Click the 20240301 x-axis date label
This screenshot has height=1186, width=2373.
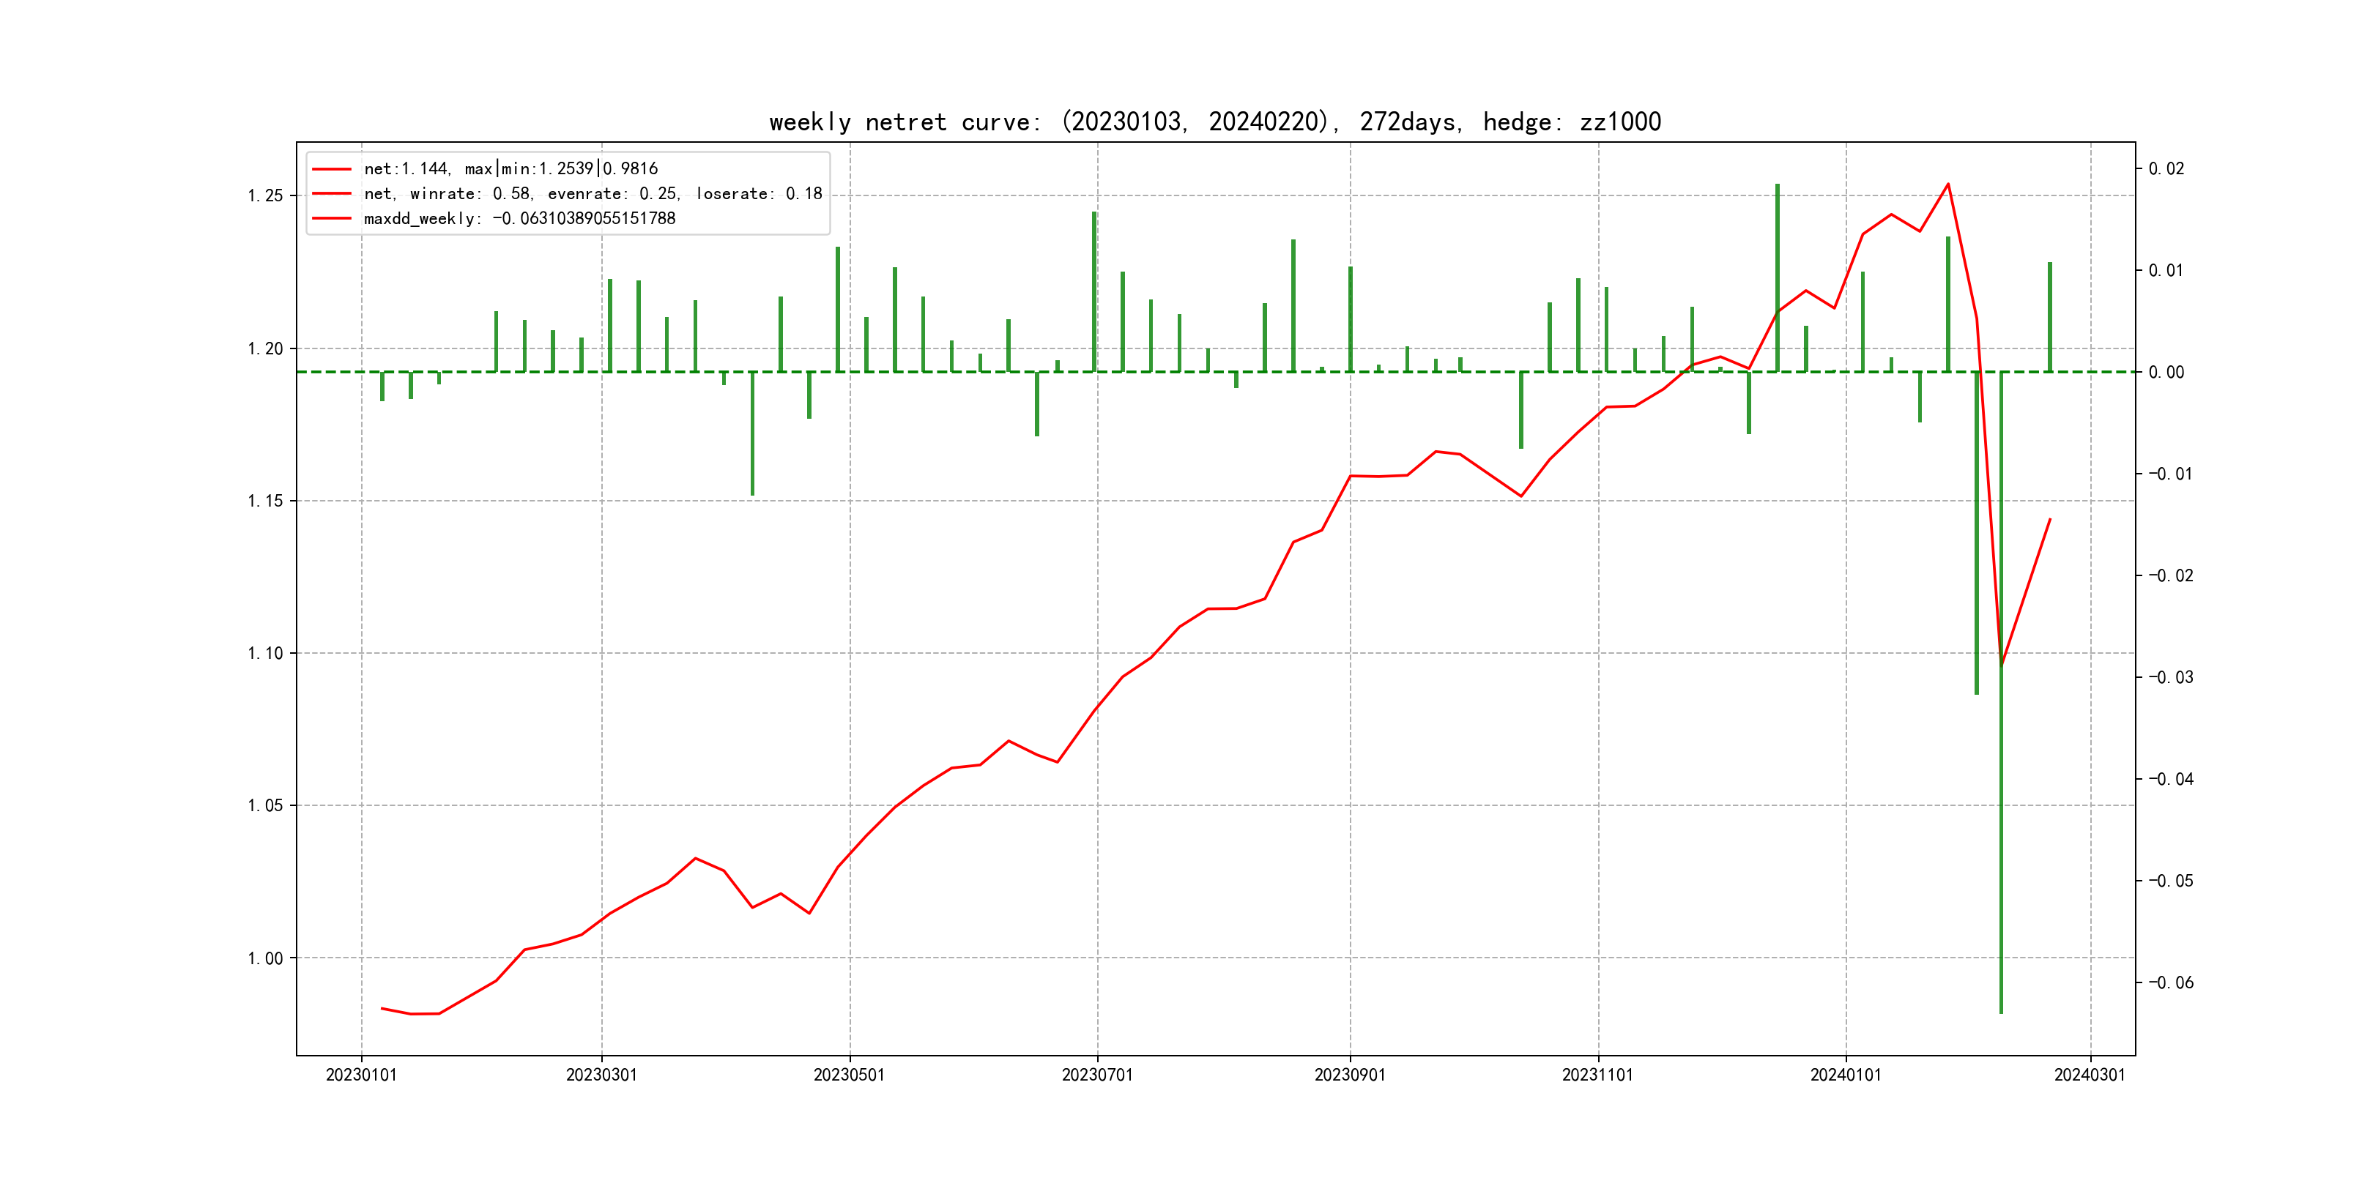pyautogui.click(x=2090, y=1075)
